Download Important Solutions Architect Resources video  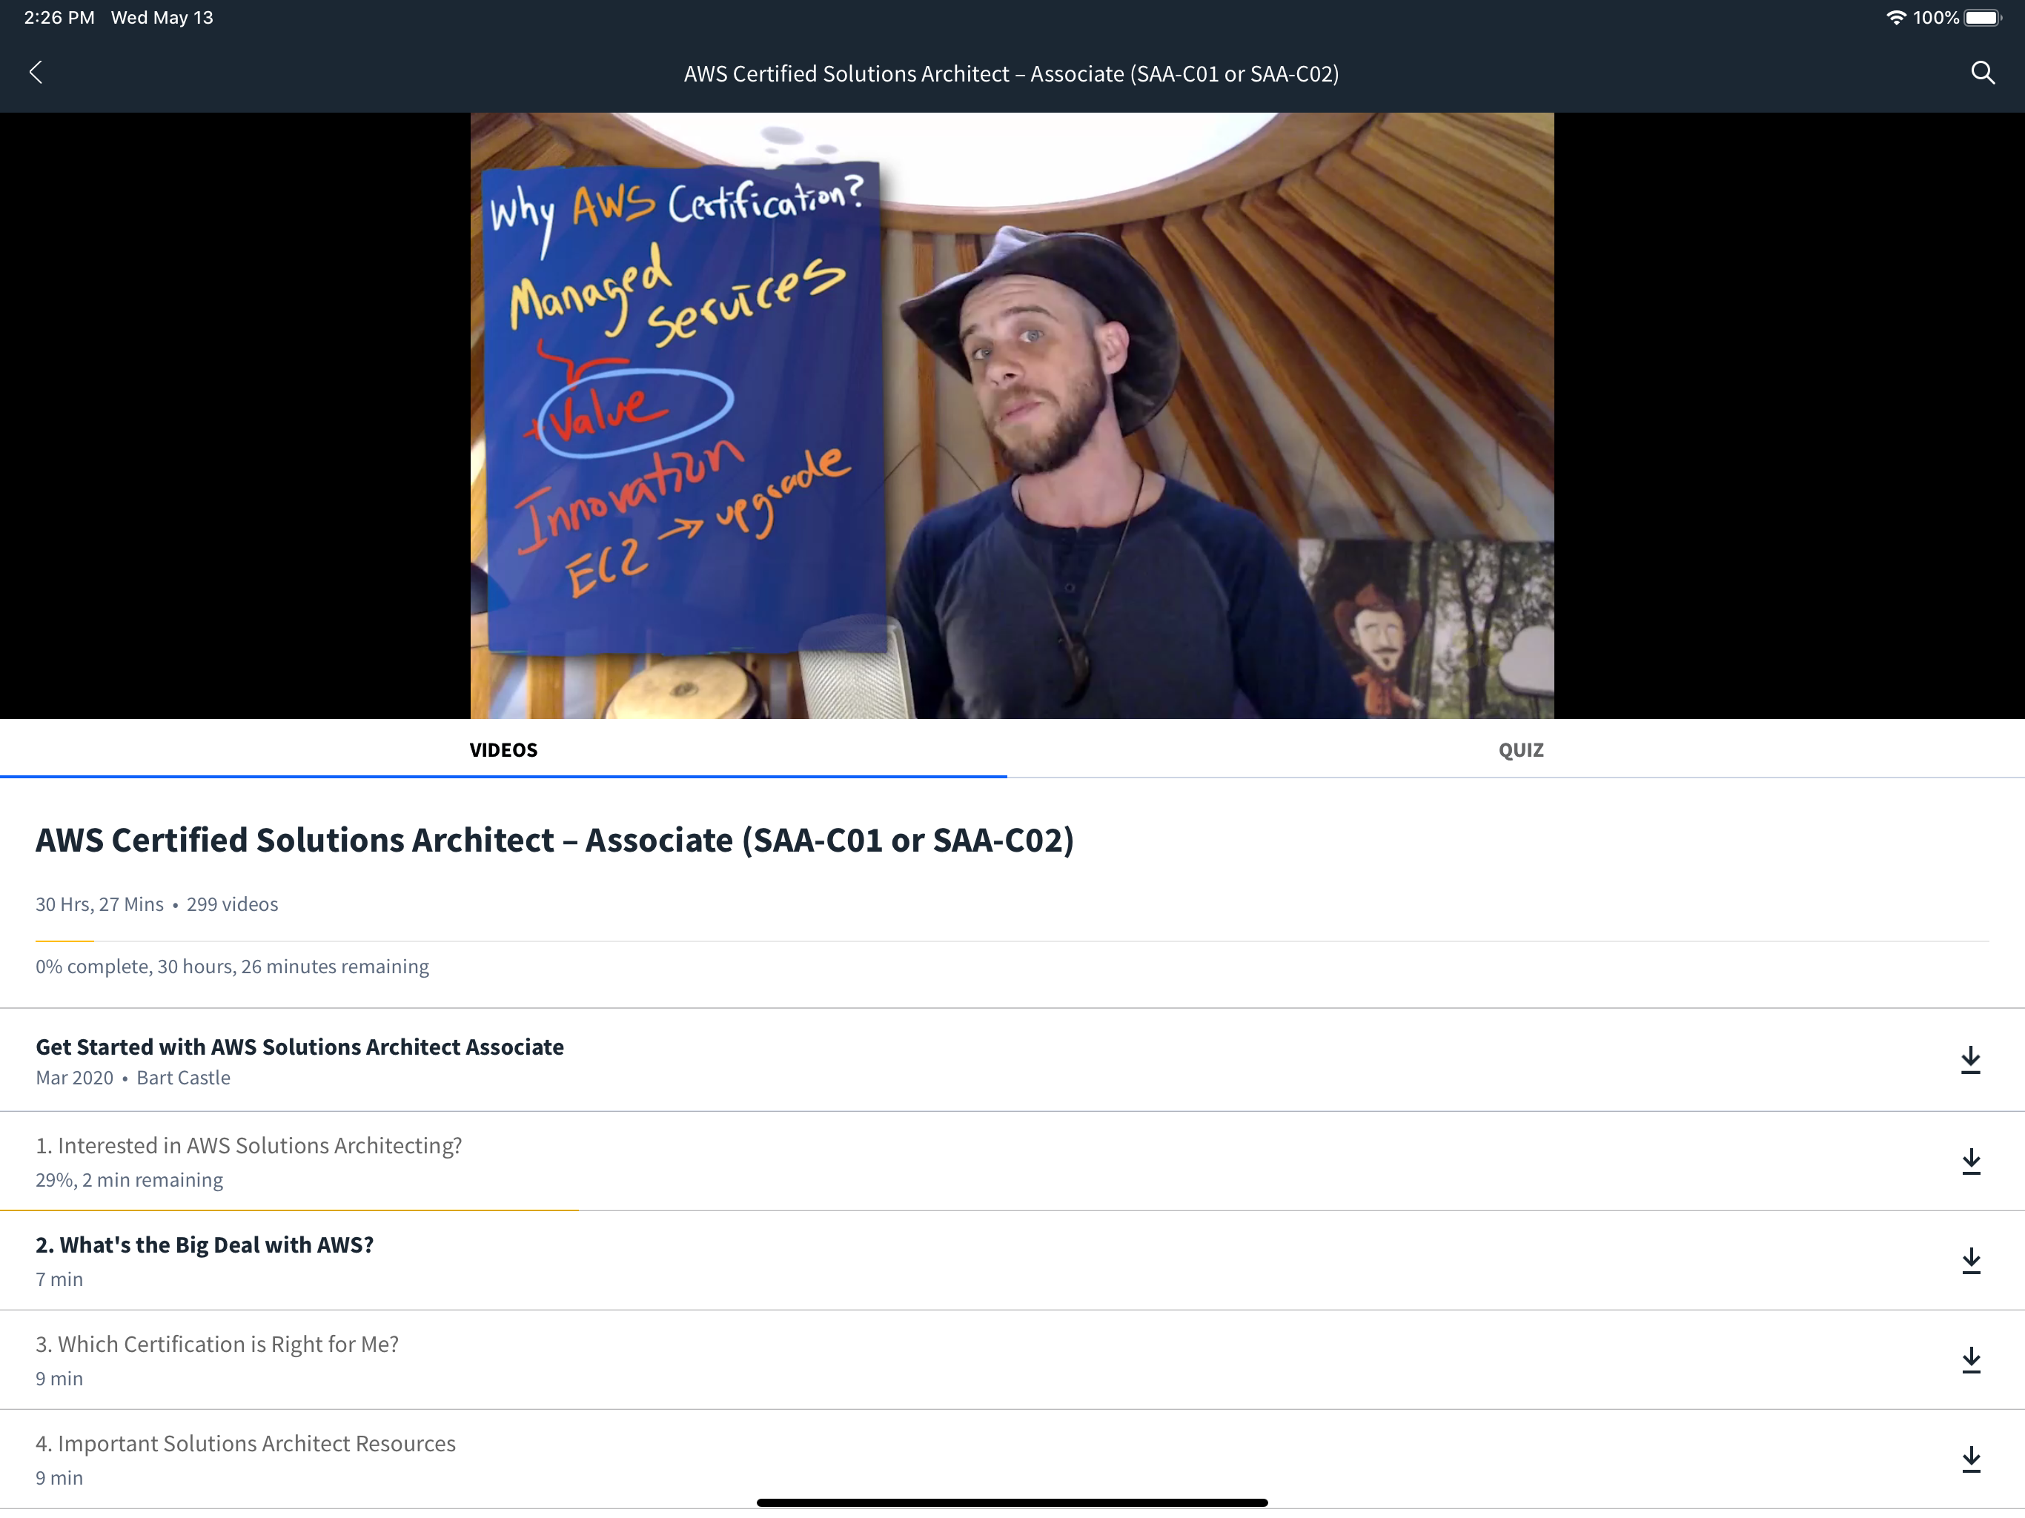click(1971, 1459)
